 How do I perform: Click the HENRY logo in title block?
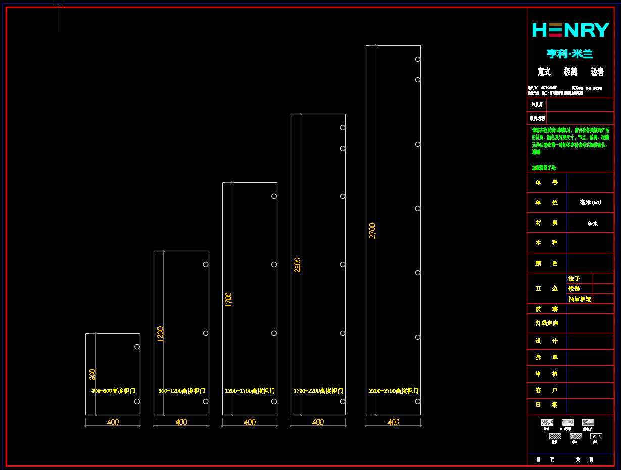570,30
